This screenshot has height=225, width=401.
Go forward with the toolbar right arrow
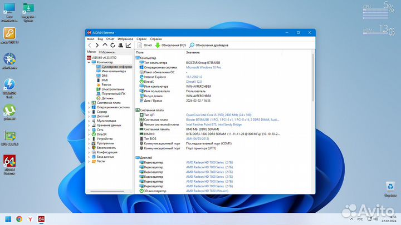click(x=97, y=45)
